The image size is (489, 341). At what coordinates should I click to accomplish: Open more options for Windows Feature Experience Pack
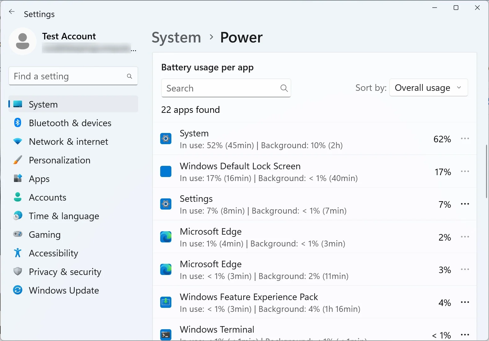[465, 302]
